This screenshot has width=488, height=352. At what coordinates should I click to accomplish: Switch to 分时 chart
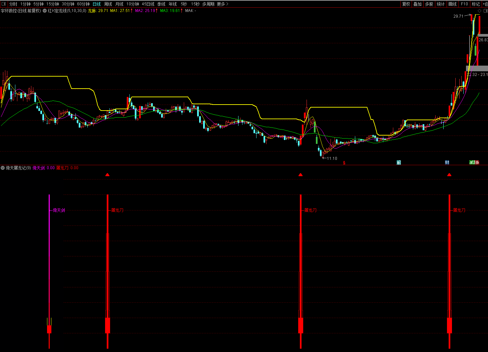click(x=13, y=4)
